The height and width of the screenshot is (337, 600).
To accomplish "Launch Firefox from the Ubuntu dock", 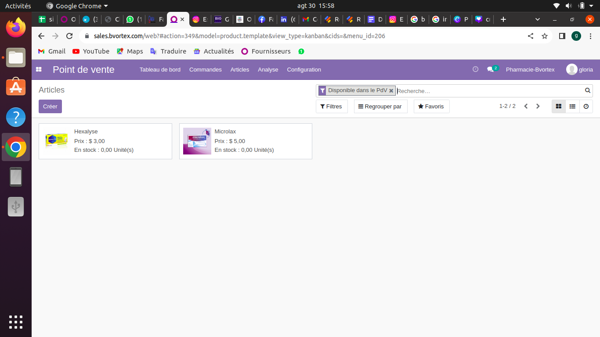I will click(16, 28).
